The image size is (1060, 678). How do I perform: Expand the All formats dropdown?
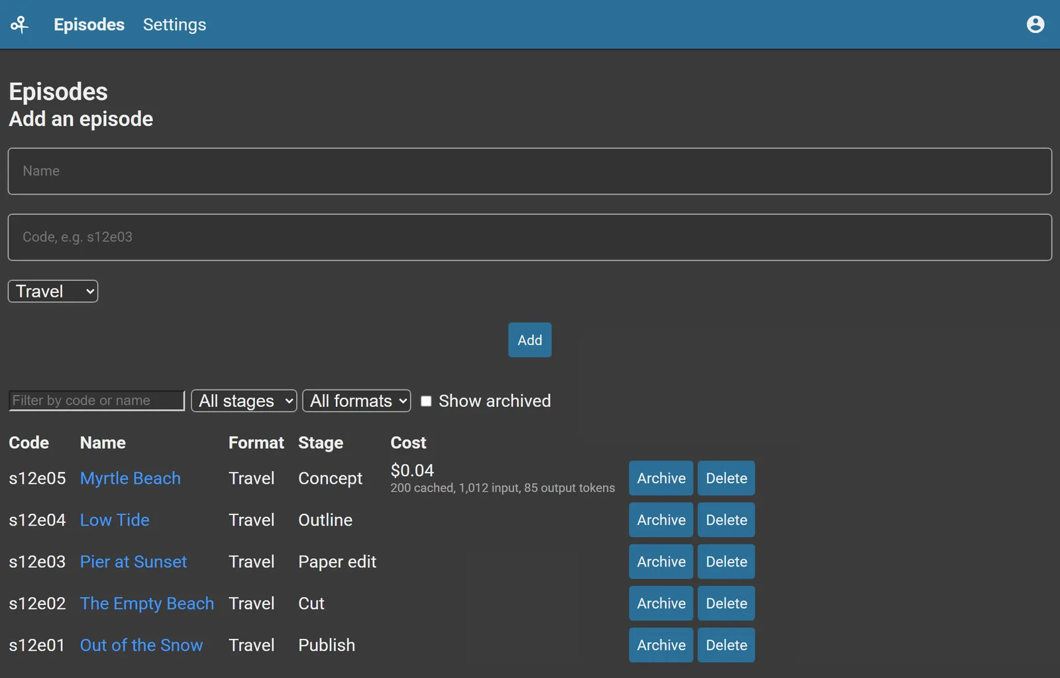(x=356, y=401)
